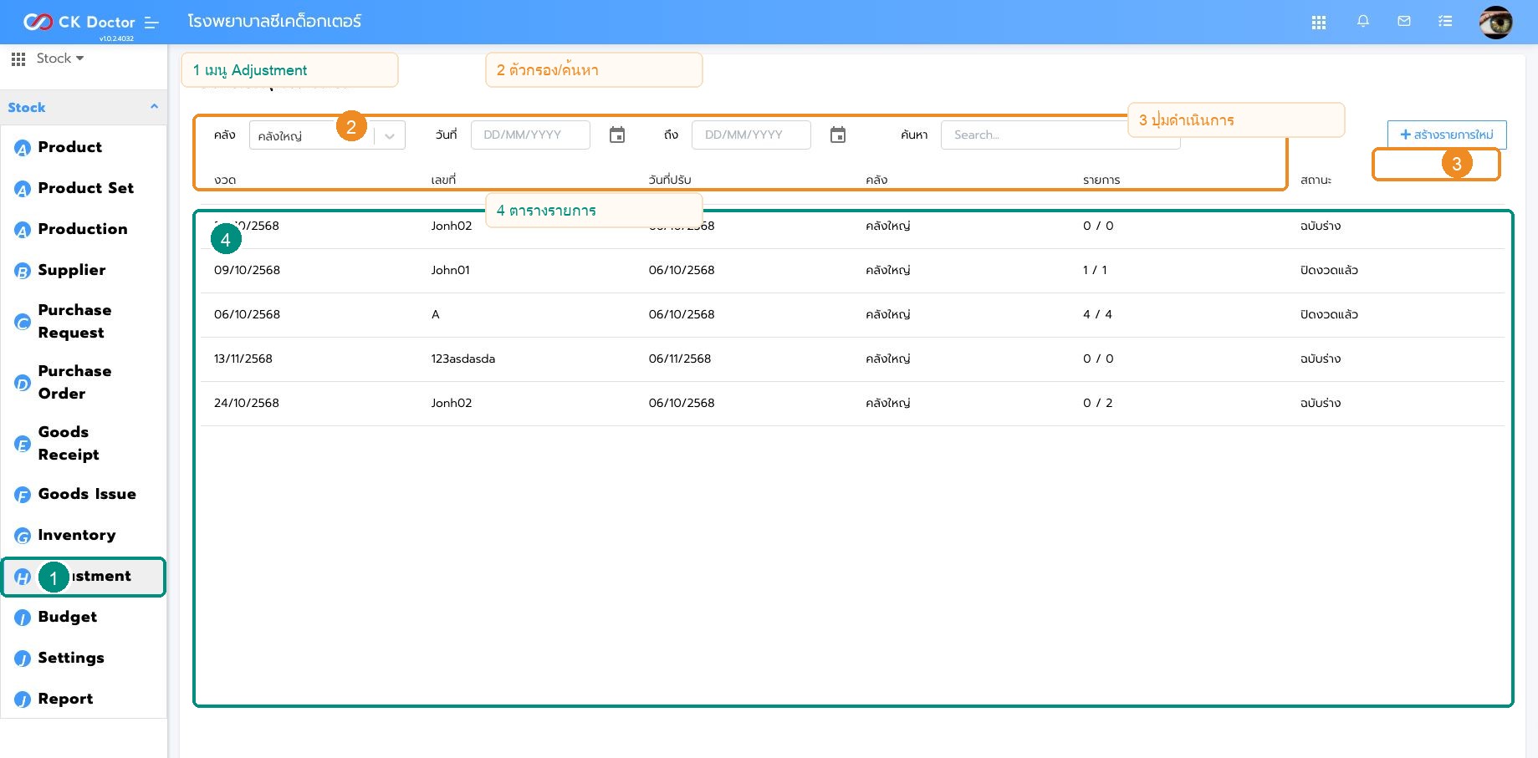Open the task list icon in header

click(1445, 22)
